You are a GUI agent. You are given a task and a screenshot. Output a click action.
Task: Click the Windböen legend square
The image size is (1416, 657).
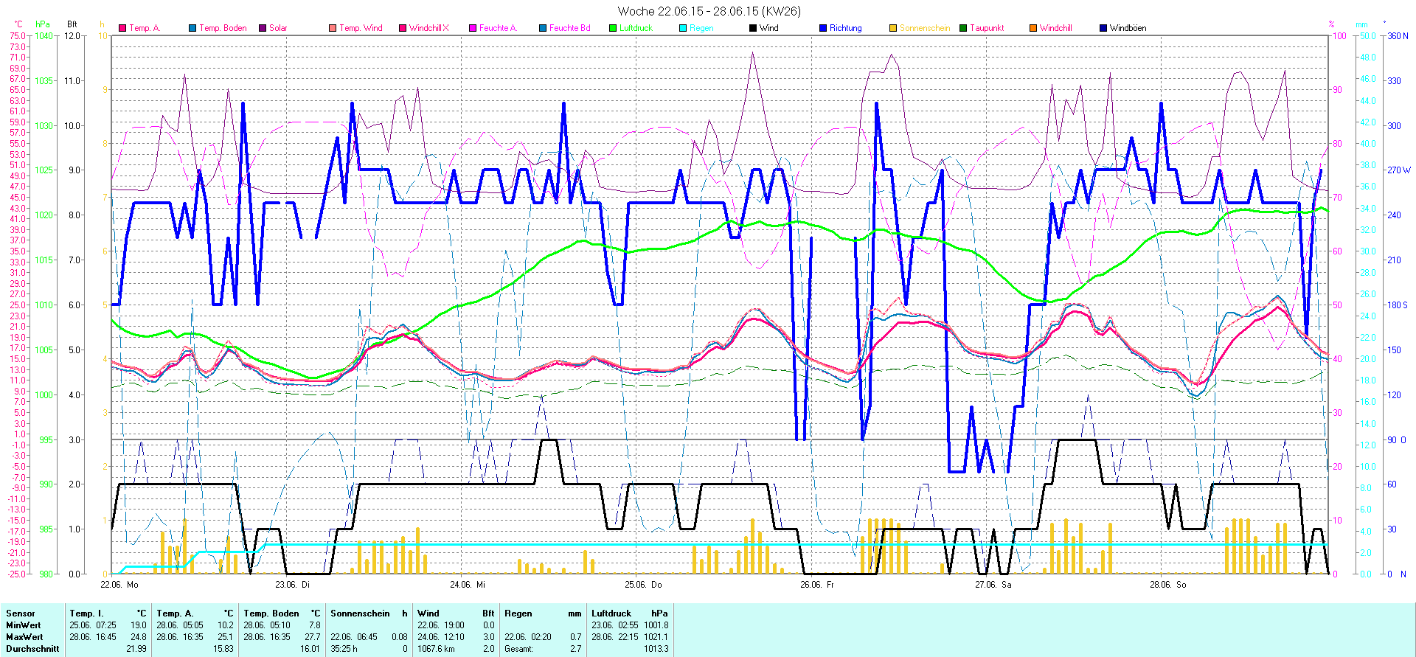[x=1103, y=28]
